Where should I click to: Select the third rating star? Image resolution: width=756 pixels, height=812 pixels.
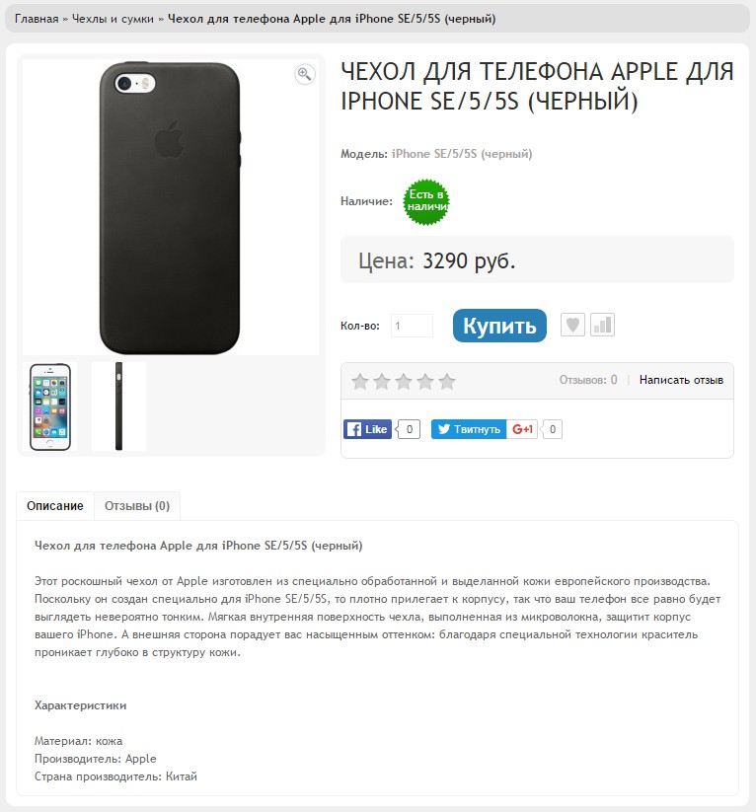tap(404, 382)
